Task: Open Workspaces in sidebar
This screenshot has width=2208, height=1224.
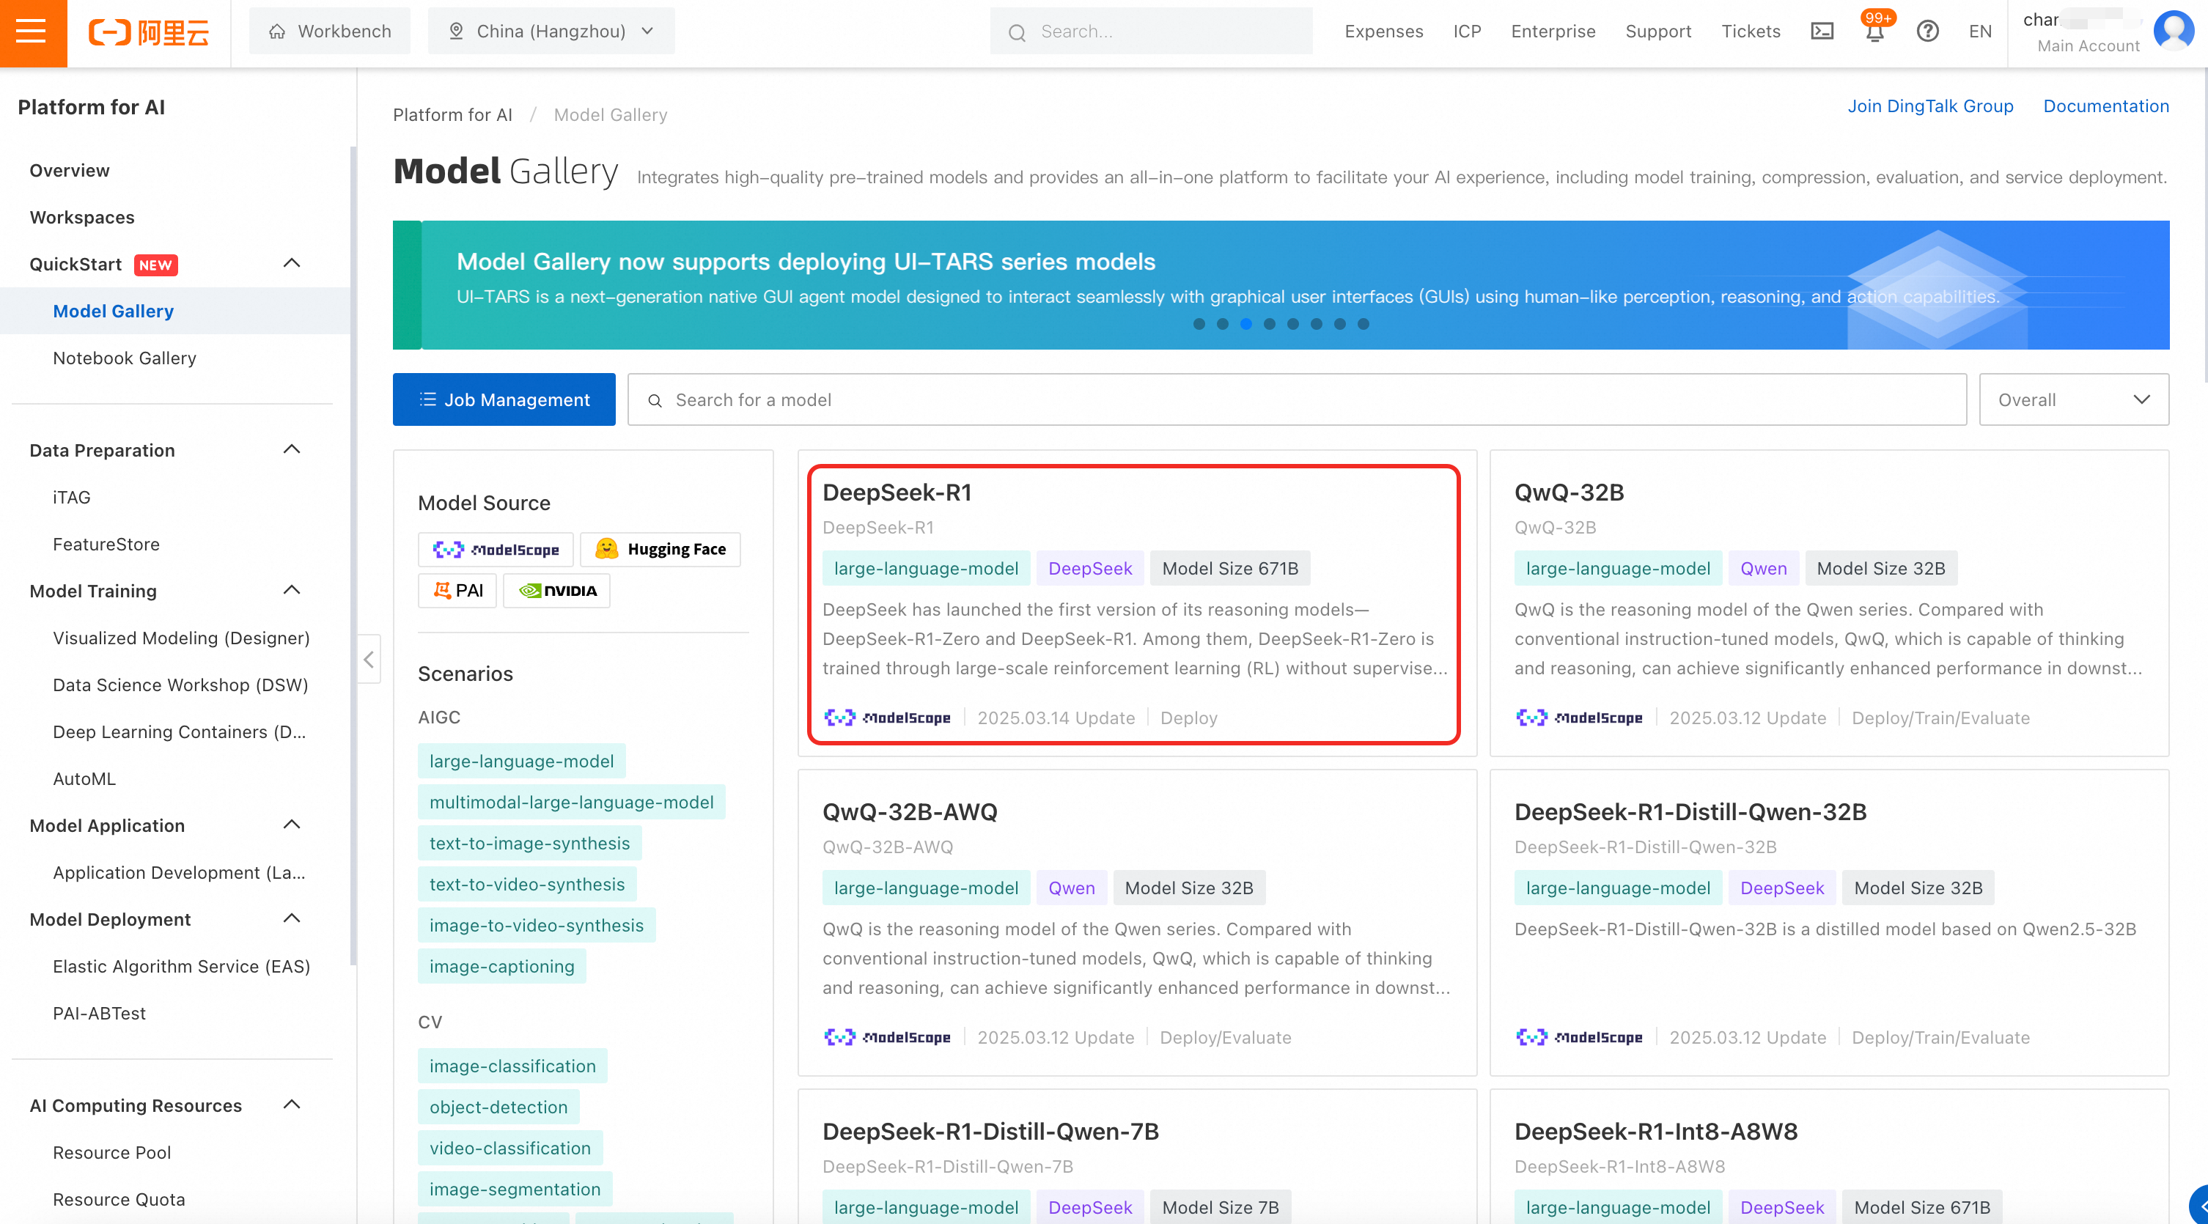Action: [x=81, y=218]
